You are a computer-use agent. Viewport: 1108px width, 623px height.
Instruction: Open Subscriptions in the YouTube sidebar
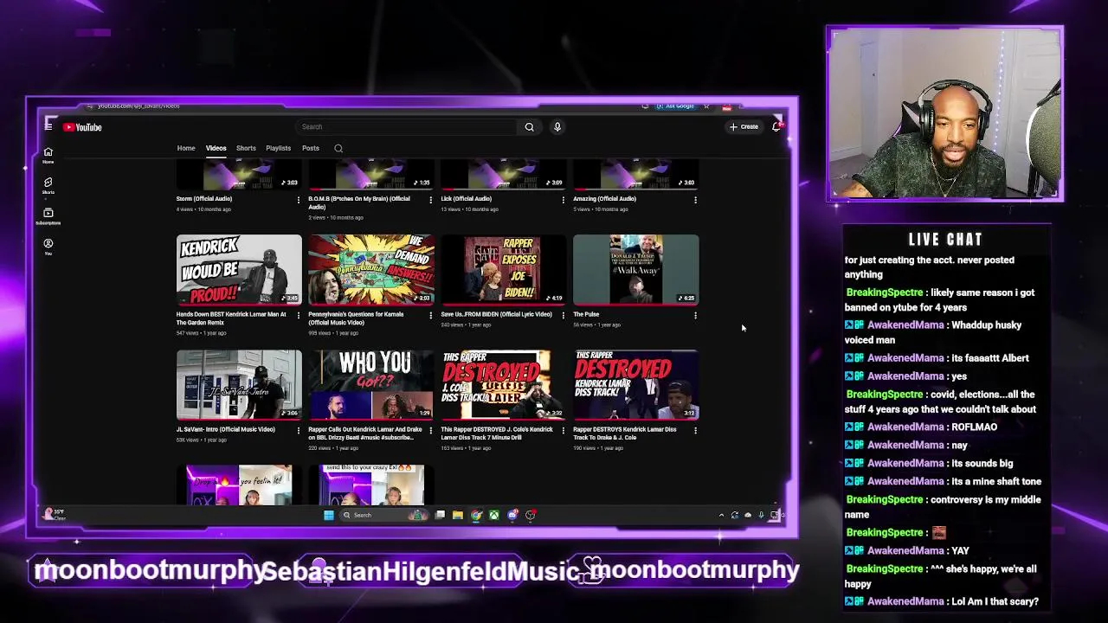[48, 216]
